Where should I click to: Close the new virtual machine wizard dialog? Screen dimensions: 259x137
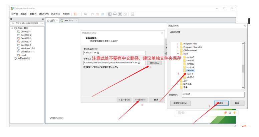point(162,33)
